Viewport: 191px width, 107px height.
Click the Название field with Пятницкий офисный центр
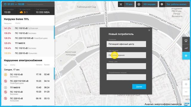[126, 44]
